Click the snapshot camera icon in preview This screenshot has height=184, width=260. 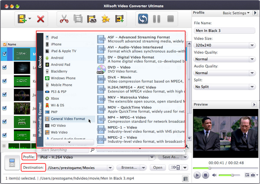click(252, 175)
